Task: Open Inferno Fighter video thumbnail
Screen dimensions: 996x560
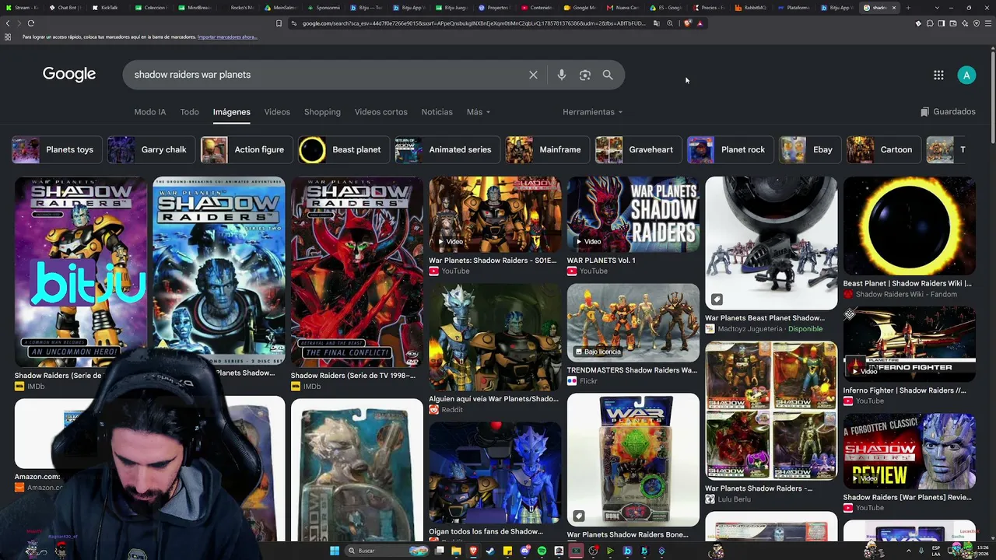Action: [x=910, y=342]
